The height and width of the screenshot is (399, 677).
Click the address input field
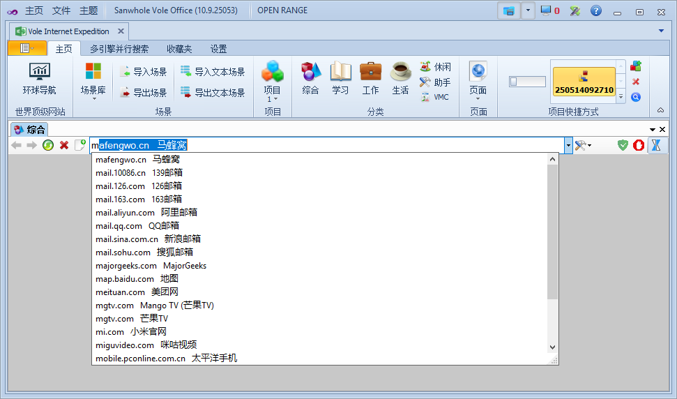pos(327,146)
